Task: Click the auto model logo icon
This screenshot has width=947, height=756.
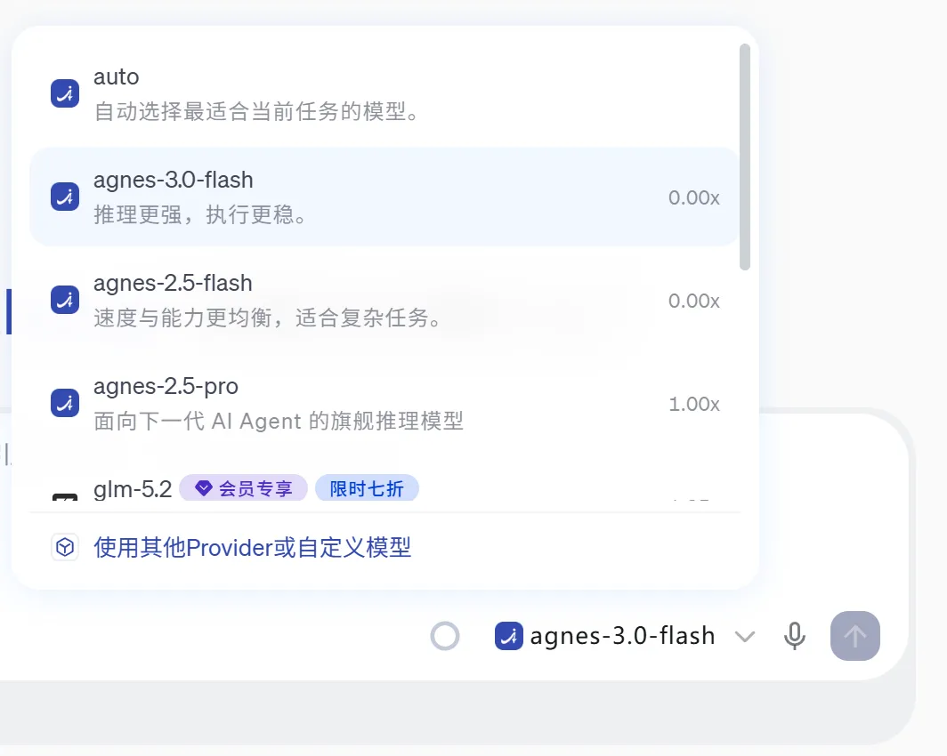Action: [x=65, y=93]
